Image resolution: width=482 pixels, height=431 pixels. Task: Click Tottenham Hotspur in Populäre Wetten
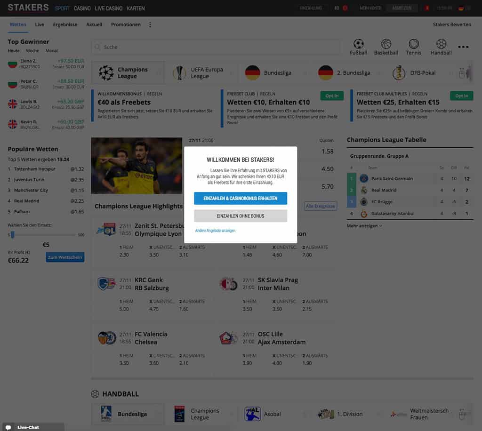[34, 169]
